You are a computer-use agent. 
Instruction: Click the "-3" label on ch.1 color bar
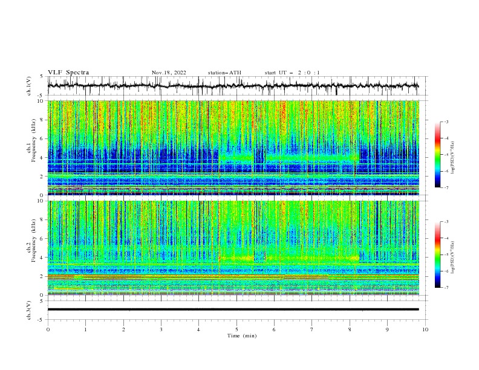tap(446, 122)
